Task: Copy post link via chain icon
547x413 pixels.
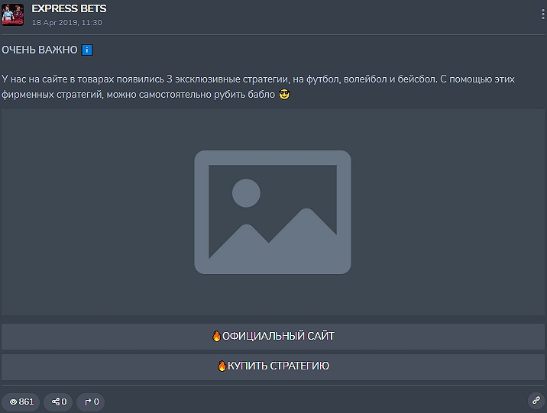Action: (536, 401)
